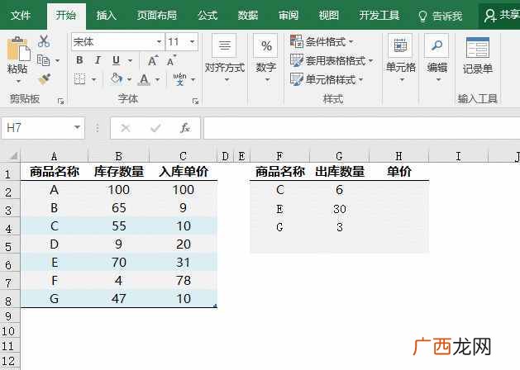Open borders dropdown arrow
This screenshot has height=370, width=520.
[x=94, y=79]
